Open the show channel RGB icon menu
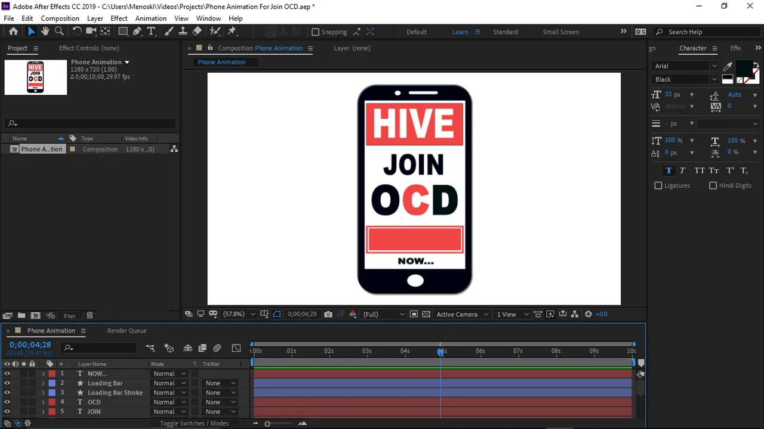The height and width of the screenshot is (429, 764). point(353,314)
